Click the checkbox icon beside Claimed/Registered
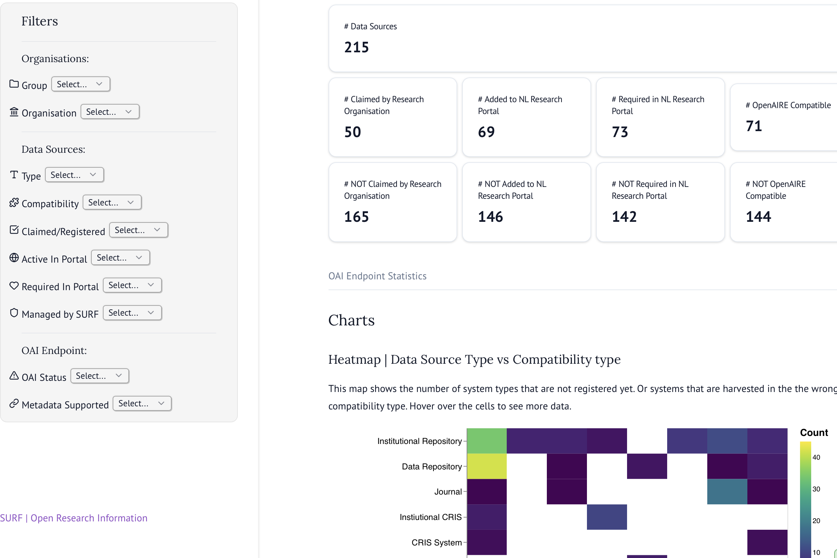Image resolution: width=837 pixels, height=558 pixels. [14, 230]
